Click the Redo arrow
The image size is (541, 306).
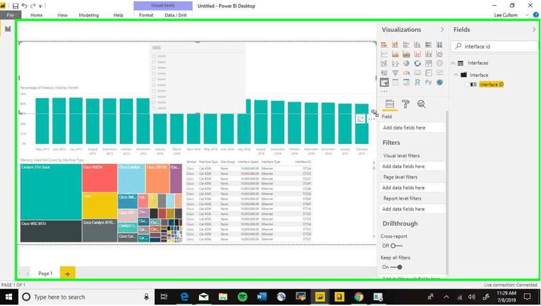pyautogui.click(x=33, y=6)
